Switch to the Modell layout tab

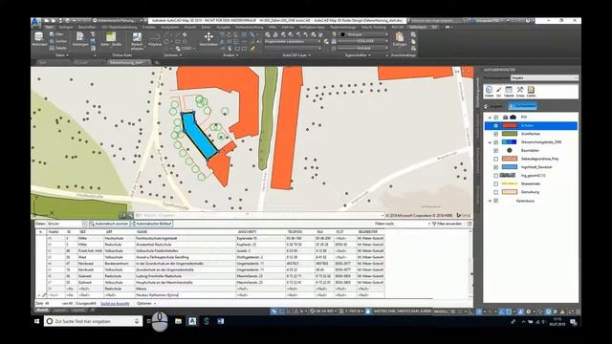click(42, 311)
